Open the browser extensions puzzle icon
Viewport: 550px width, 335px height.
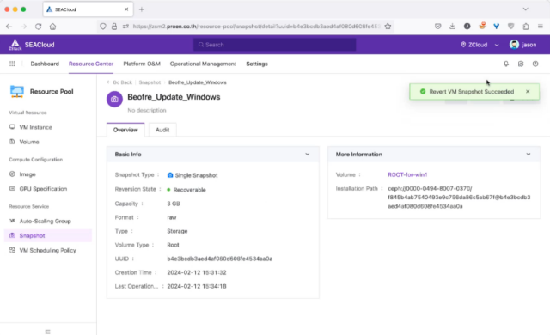(526, 27)
